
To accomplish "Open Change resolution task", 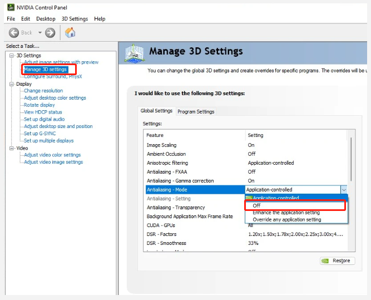I will 43,91.
